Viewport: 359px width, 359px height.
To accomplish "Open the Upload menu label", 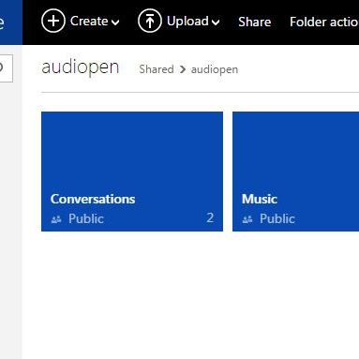I will 187,22.
